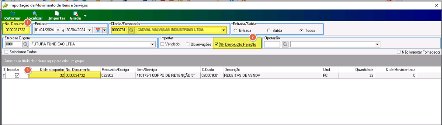The image size is (442, 125).
Task: Check the Não Importar Fornecedor checkbox
Action: tap(399, 52)
